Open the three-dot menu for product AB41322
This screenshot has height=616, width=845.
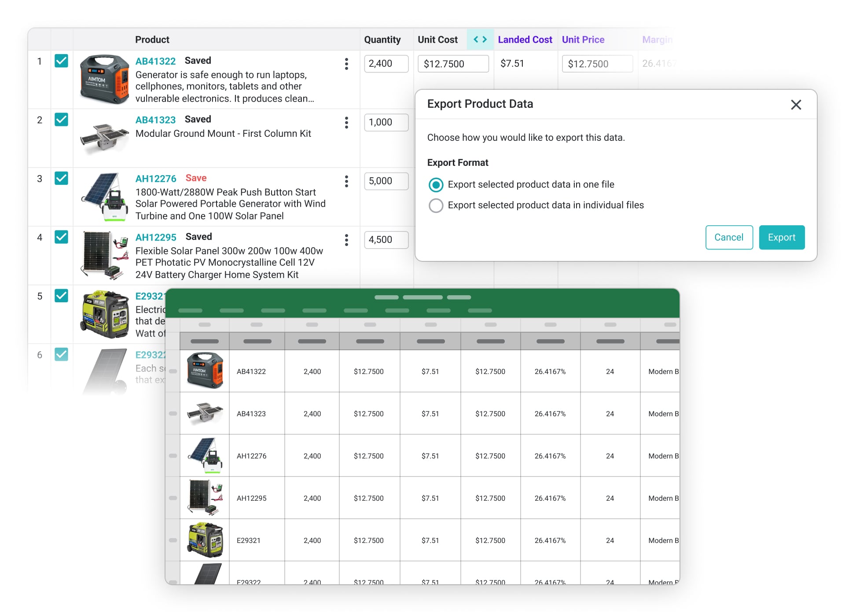tap(346, 64)
